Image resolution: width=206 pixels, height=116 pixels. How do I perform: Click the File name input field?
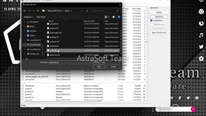(70, 62)
